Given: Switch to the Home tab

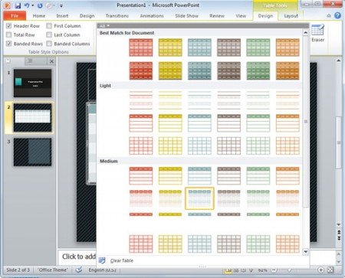Looking at the screenshot, I should pos(39,16).
